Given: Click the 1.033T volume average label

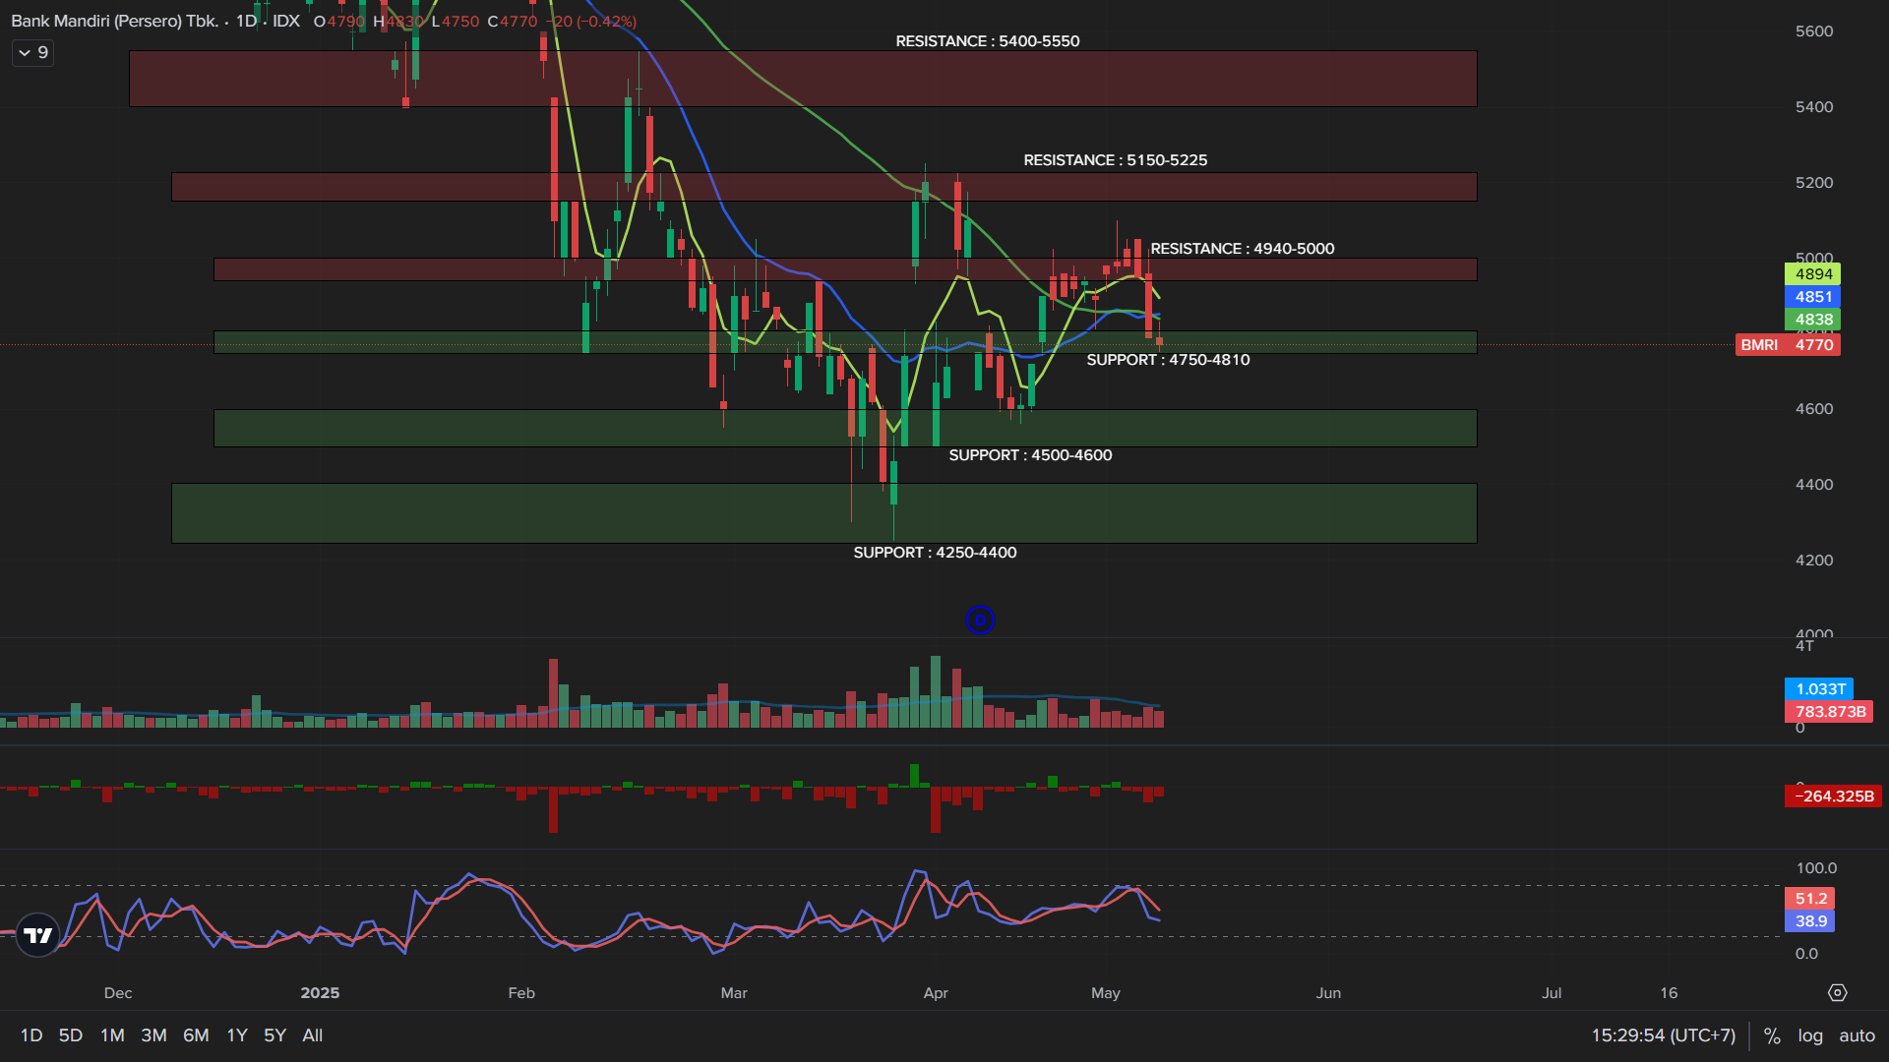Looking at the screenshot, I should coord(1819,689).
